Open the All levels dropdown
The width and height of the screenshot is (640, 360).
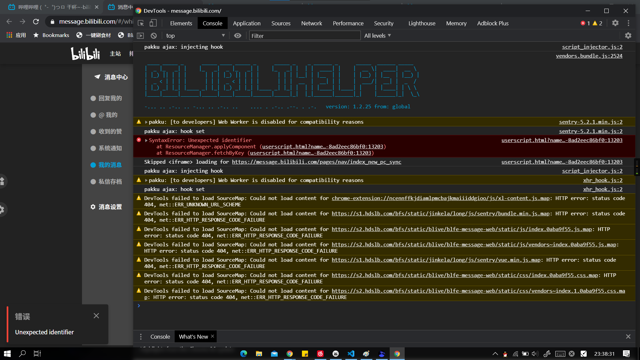(x=377, y=36)
